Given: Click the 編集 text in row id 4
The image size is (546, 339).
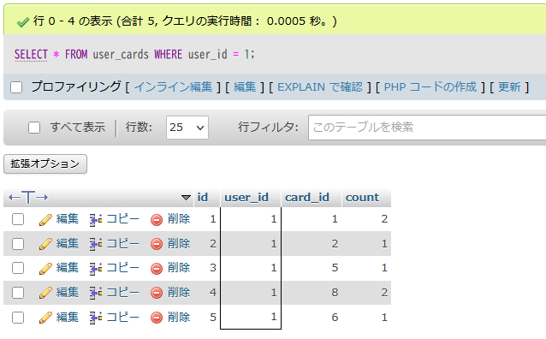Looking at the screenshot, I should pyautogui.click(x=68, y=292).
